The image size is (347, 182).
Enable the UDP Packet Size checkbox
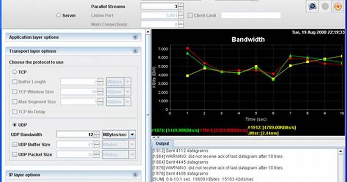point(15,154)
